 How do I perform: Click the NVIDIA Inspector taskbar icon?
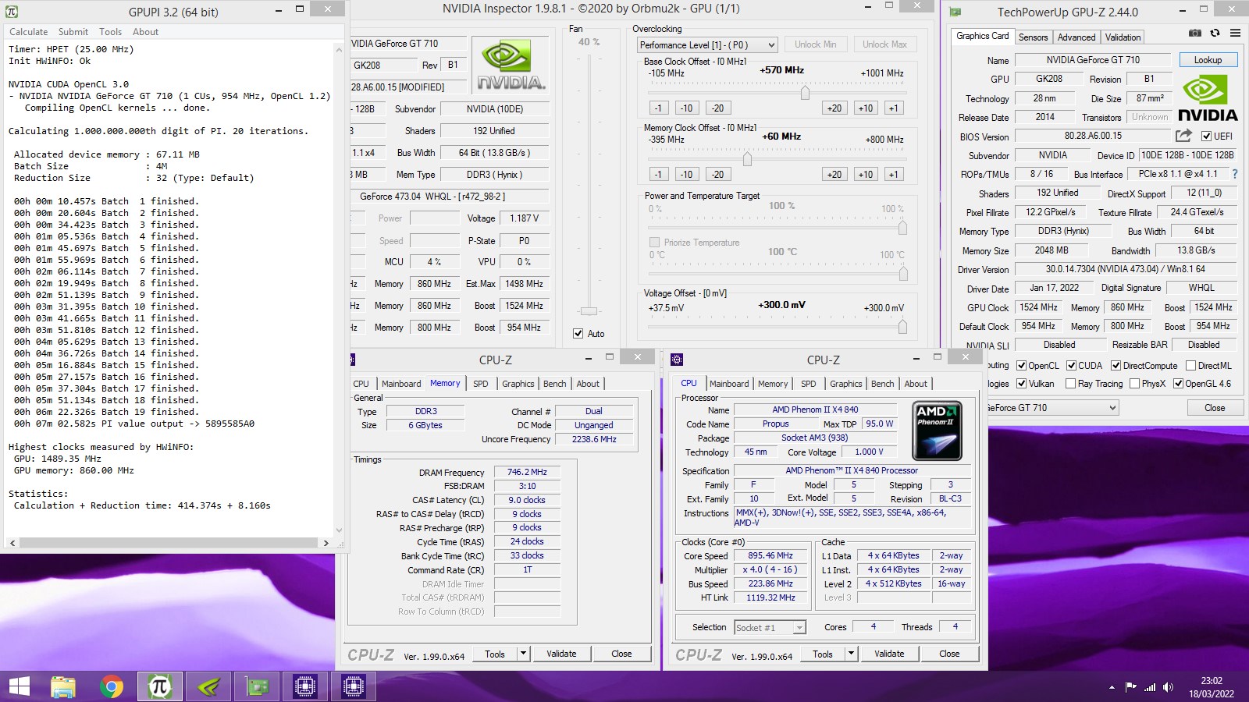click(x=208, y=687)
